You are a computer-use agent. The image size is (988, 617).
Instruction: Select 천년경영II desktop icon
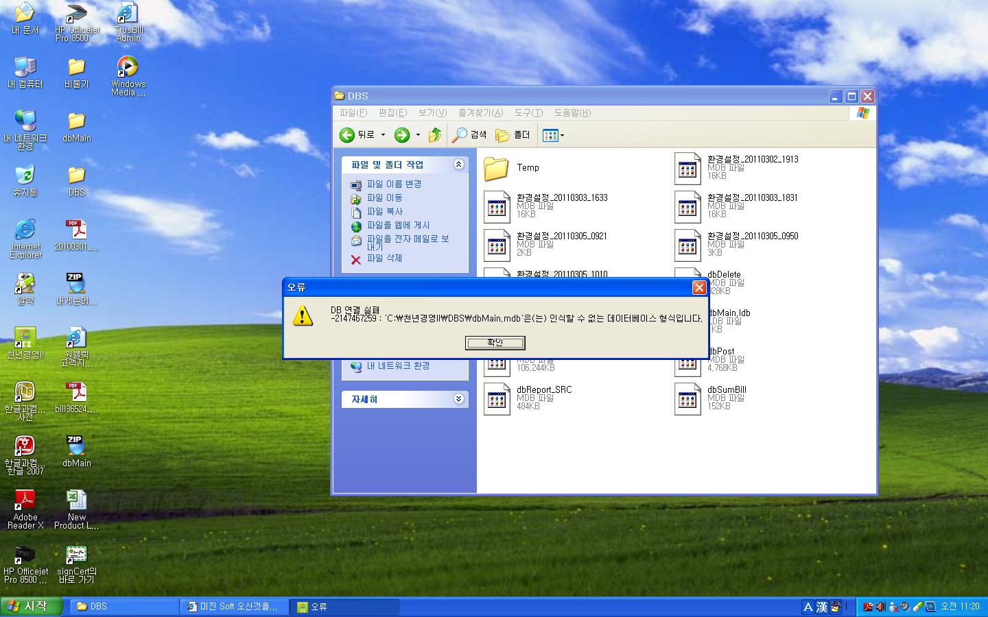pyautogui.click(x=25, y=343)
